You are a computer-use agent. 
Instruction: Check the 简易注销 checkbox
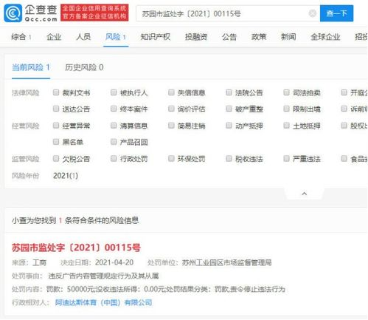pyautogui.click(x=171, y=126)
